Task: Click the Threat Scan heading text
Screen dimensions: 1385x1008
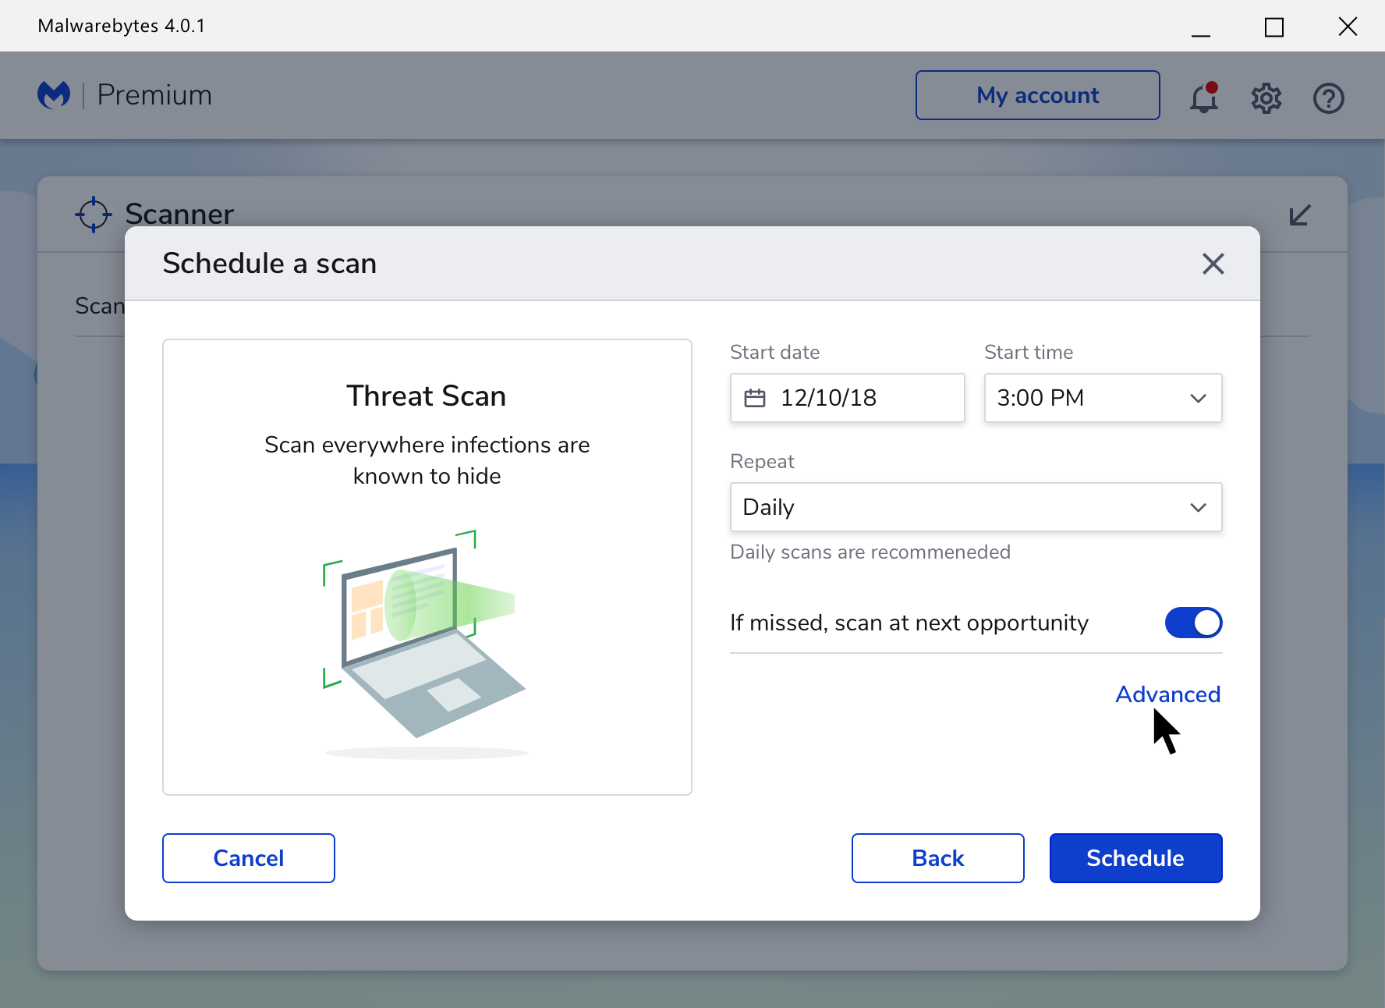Action: [x=427, y=396]
